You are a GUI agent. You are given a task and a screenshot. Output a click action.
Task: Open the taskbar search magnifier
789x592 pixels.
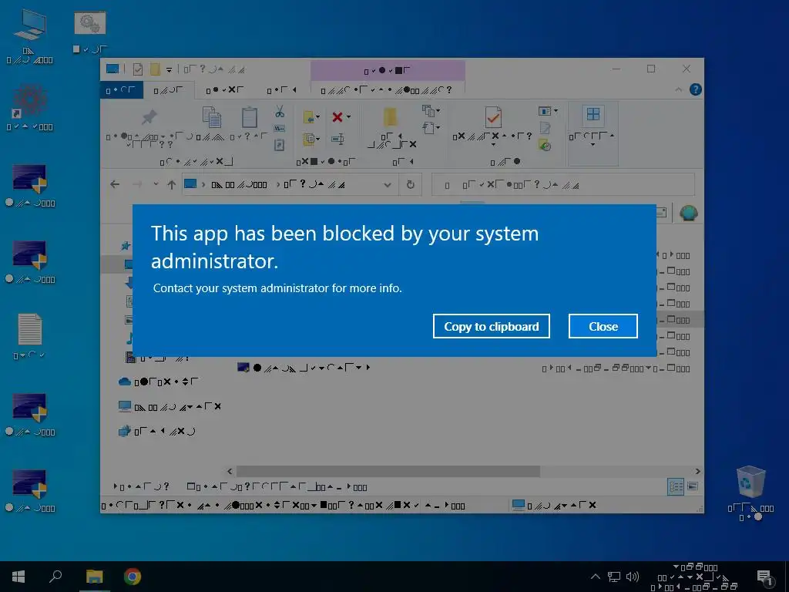point(55,577)
